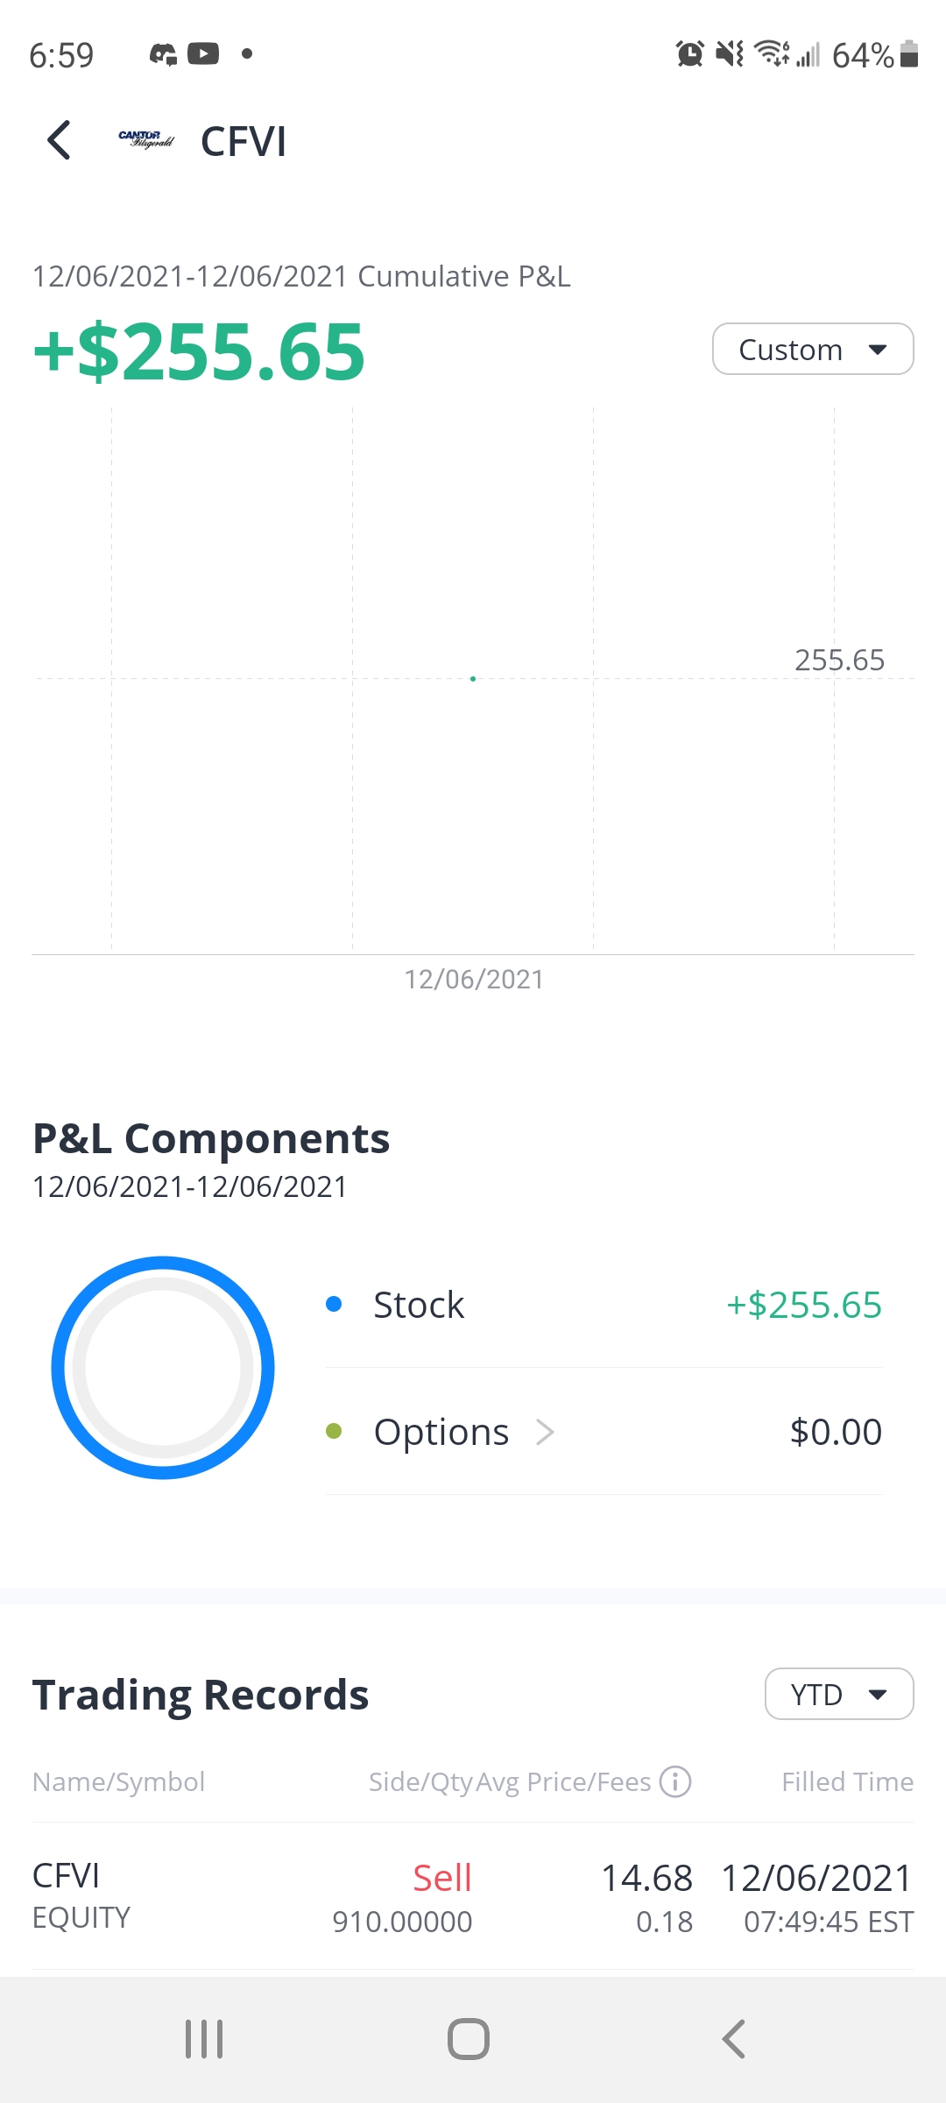946x2103 pixels.
Task: Tap the CFVI ticker title
Action: click(244, 142)
